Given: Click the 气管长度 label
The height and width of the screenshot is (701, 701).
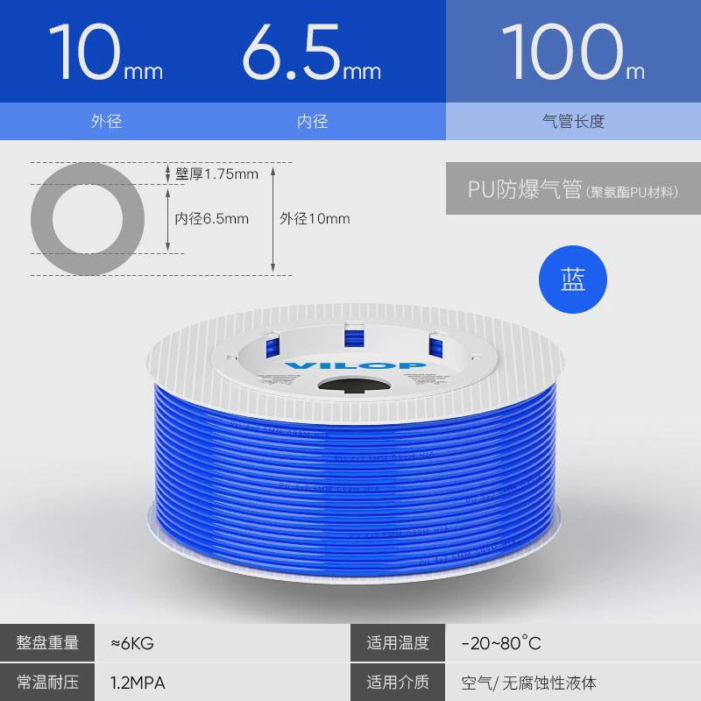Looking at the screenshot, I should [x=573, y=121].
